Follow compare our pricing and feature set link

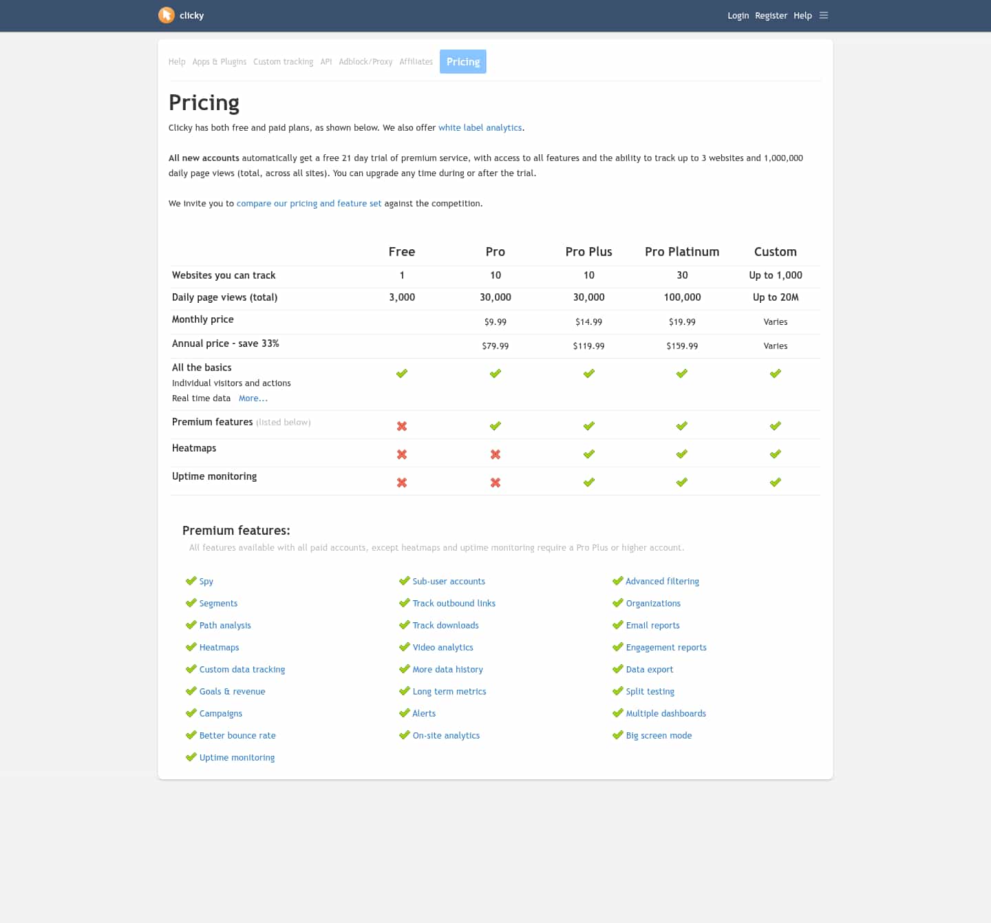click(308, 203)
